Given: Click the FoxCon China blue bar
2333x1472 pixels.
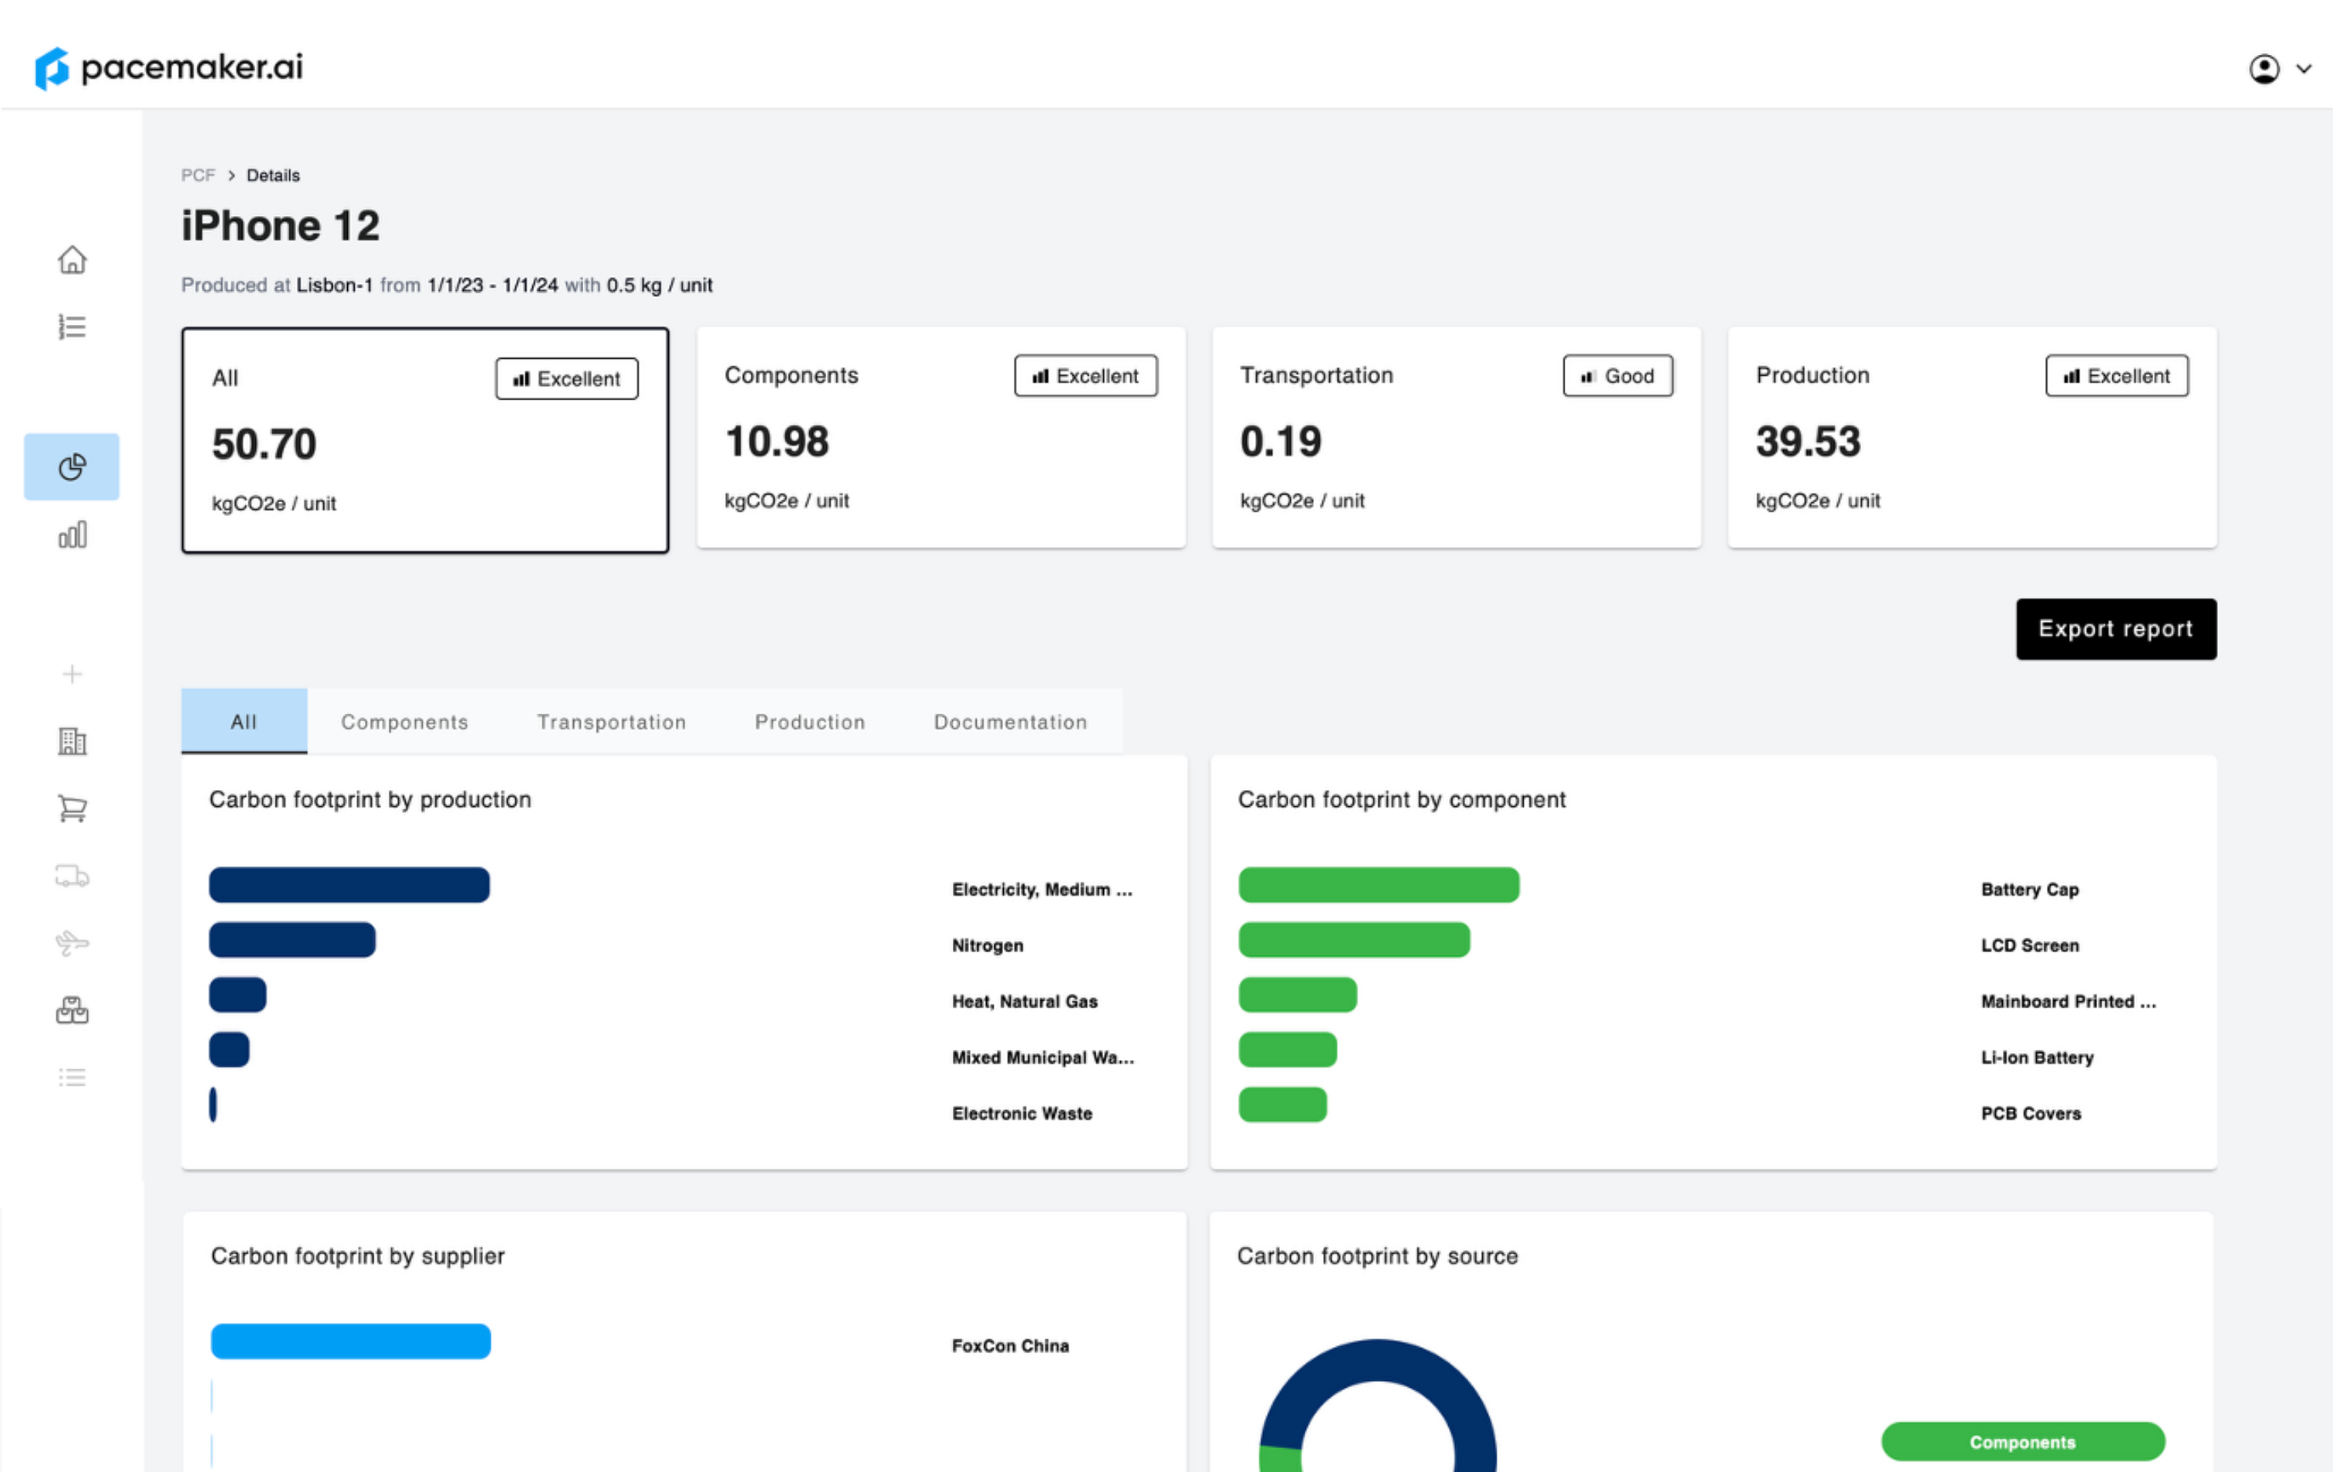Looking at the screenshot, I should [x=351, y=1341].
